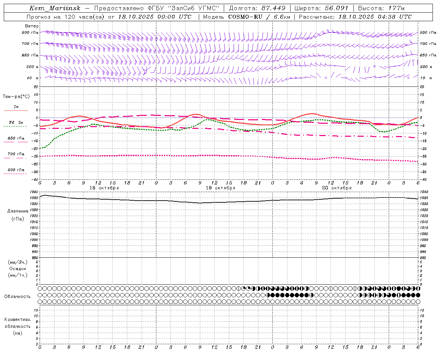Click the station name Kem_Mariinsk
This screenshot has width=438, height=350.
[55, 8]
